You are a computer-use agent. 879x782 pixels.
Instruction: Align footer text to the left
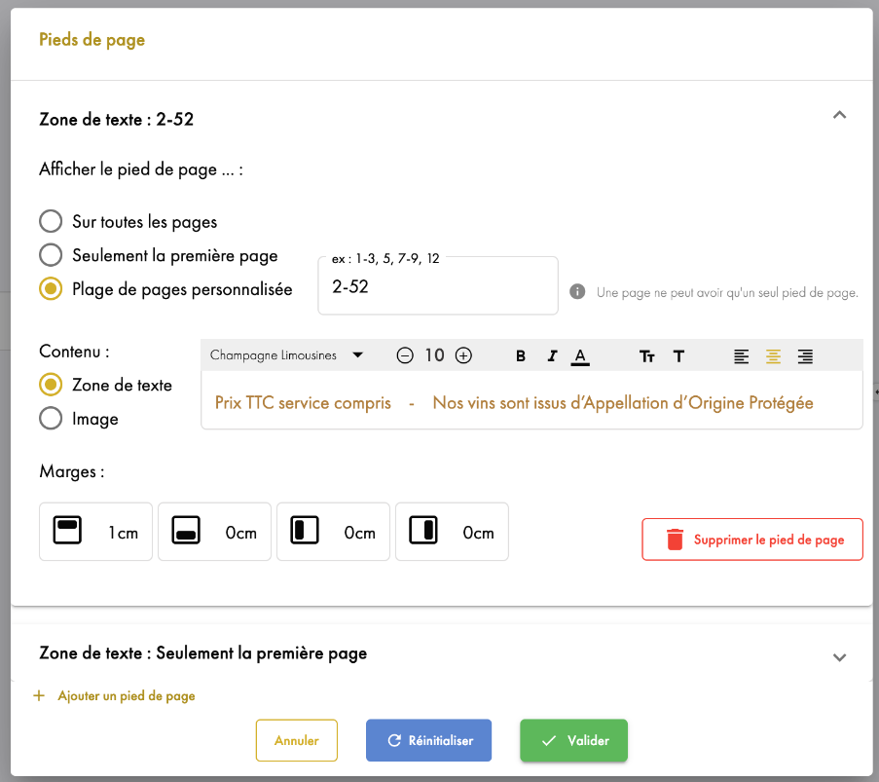click(x=741, y=356)
